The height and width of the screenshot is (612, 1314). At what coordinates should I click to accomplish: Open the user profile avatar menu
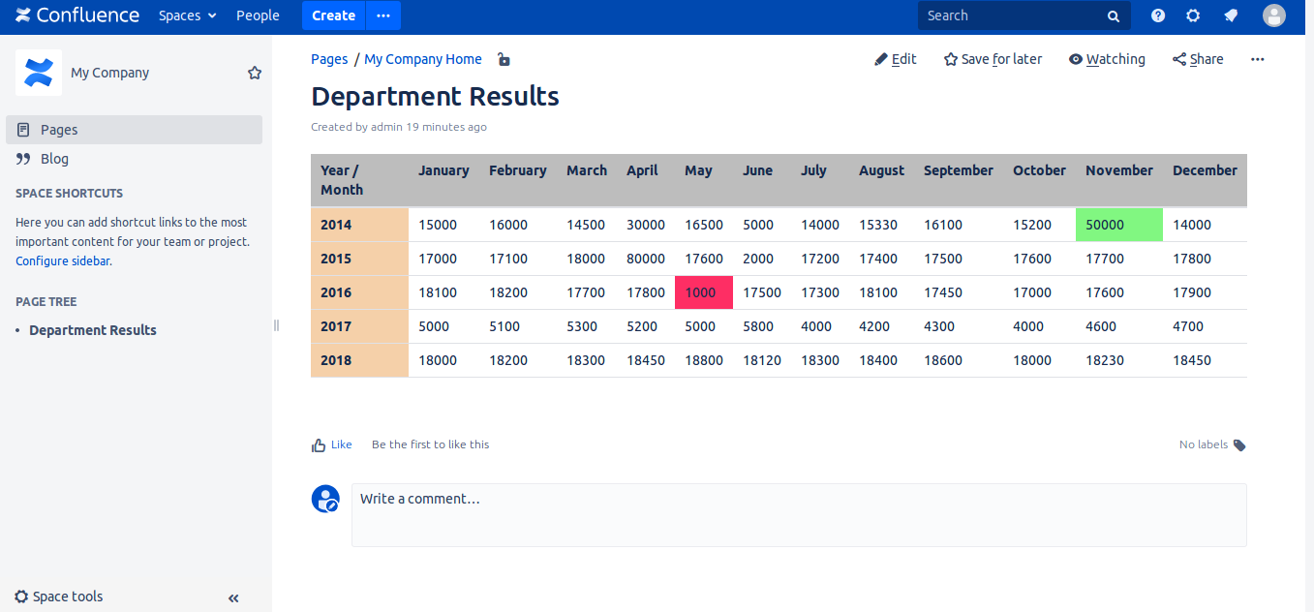1274,15
